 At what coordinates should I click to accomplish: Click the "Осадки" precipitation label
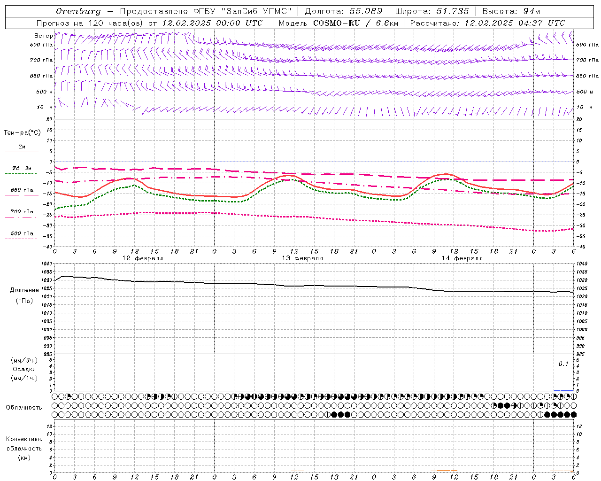pos(24,369)
